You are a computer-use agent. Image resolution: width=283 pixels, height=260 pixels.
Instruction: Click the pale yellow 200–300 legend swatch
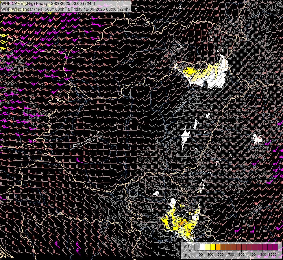(x=208, y=247)
